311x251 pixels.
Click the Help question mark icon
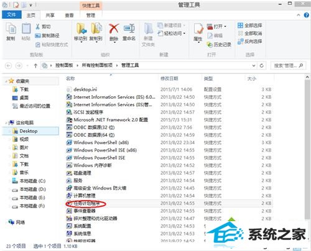coord(306,15)
